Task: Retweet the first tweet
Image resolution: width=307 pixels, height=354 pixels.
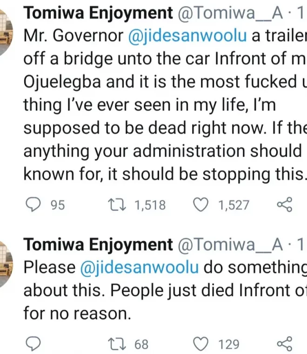Action: tap(114, 205)
